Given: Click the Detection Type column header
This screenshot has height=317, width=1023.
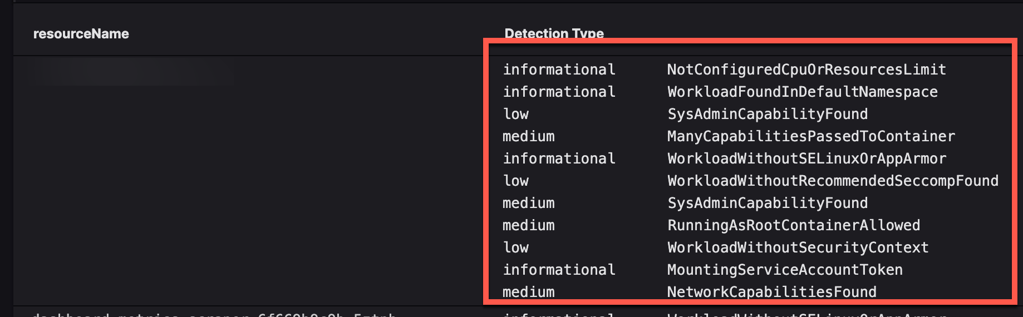Looking at the screenshot, I should pyautogui.click(x=554, y=33).
